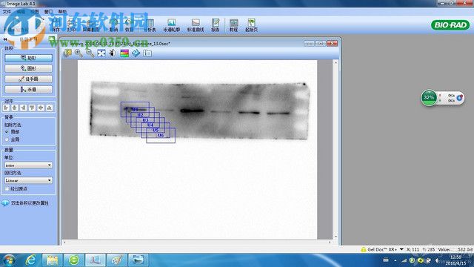Align selected volumes to the left edge
This screenshot has width=474, height=267.
[6, 108]
